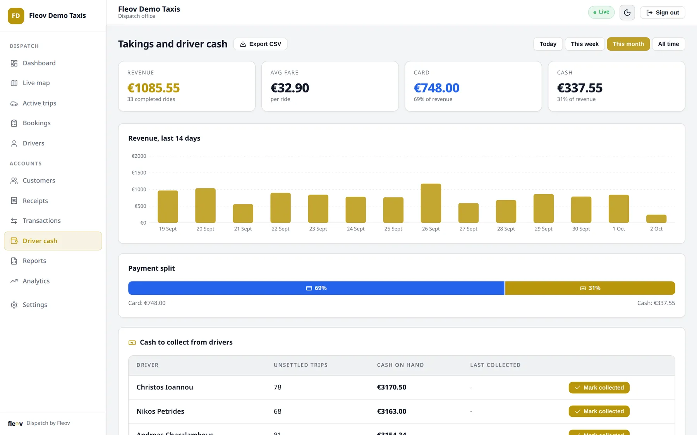Viewport: 697px width, 435px height.
Task: Mark Christos Ioannou's cash as collected
Action: click(599, 388)
